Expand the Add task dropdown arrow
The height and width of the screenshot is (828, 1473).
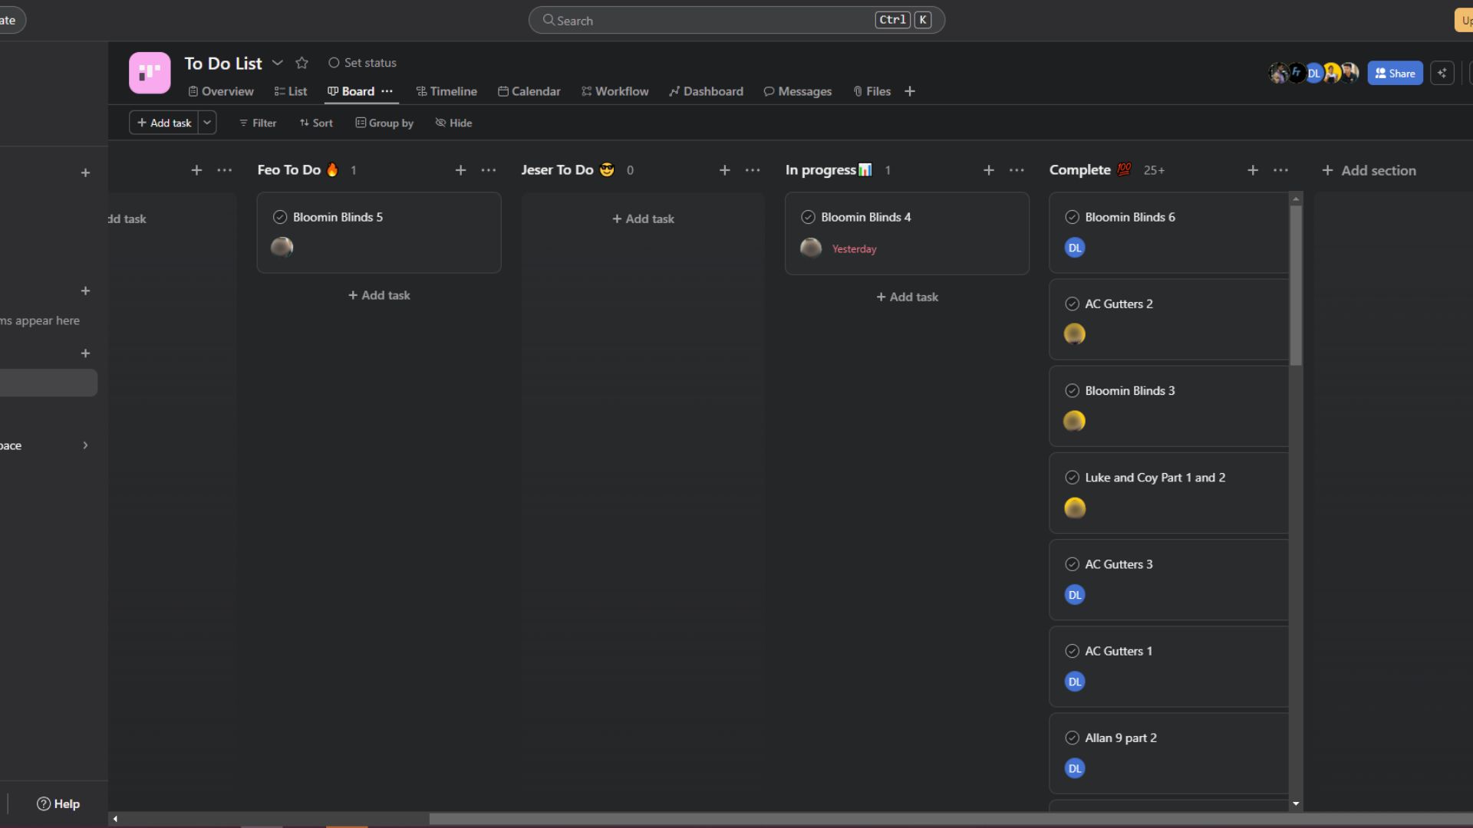point(207,123)
